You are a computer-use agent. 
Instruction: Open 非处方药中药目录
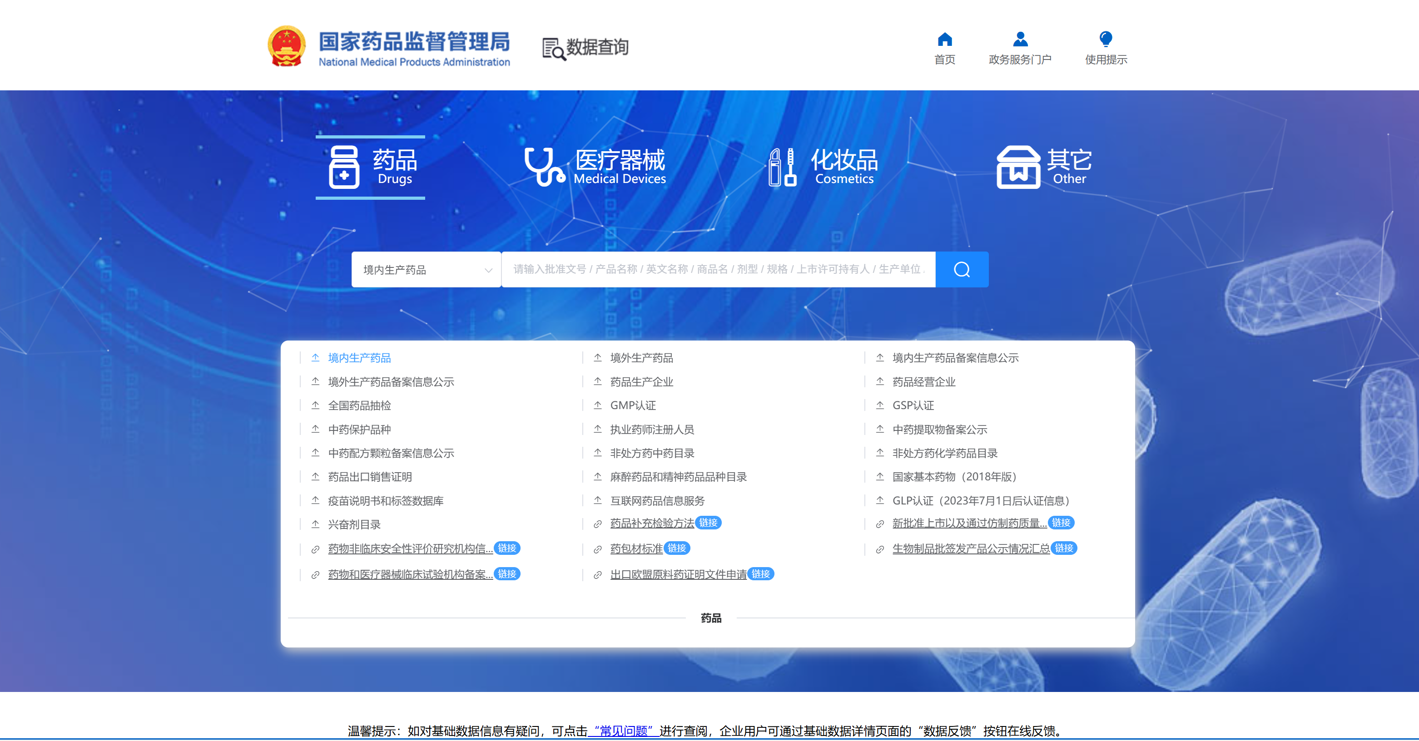click(652, 453)
